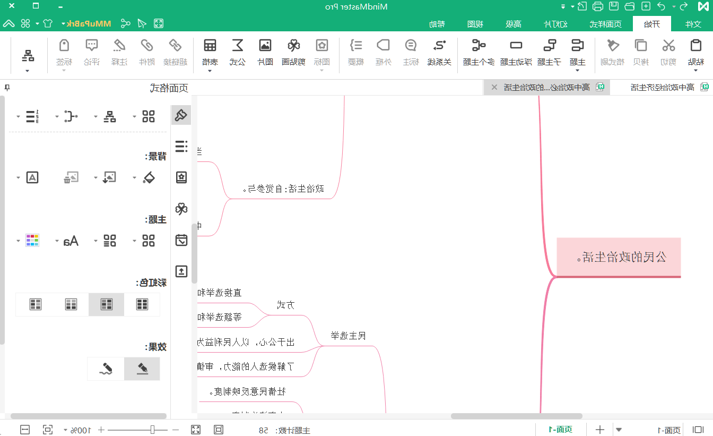Click the Paste (粘贴) clipboard icon
Image resolution: width=713 pixels, height=436 pixels.
pyautogui.click(x=695, y=45)
